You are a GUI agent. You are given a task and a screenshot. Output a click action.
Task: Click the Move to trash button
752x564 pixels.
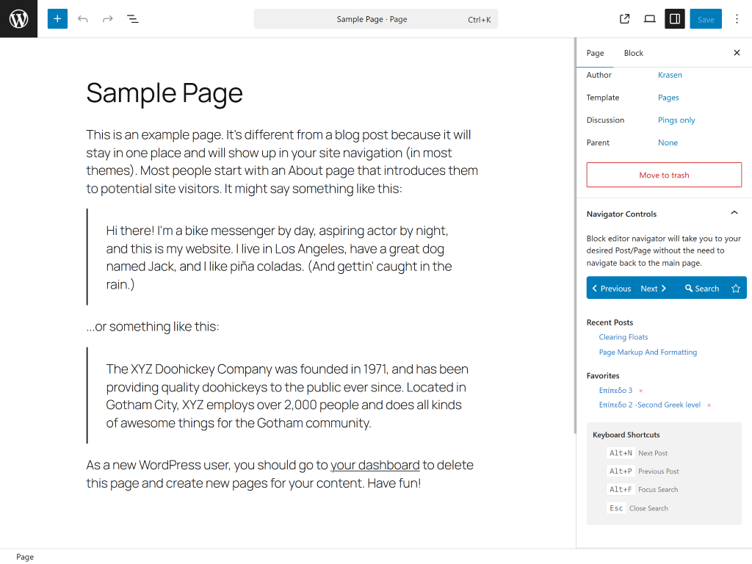[664, 176]
